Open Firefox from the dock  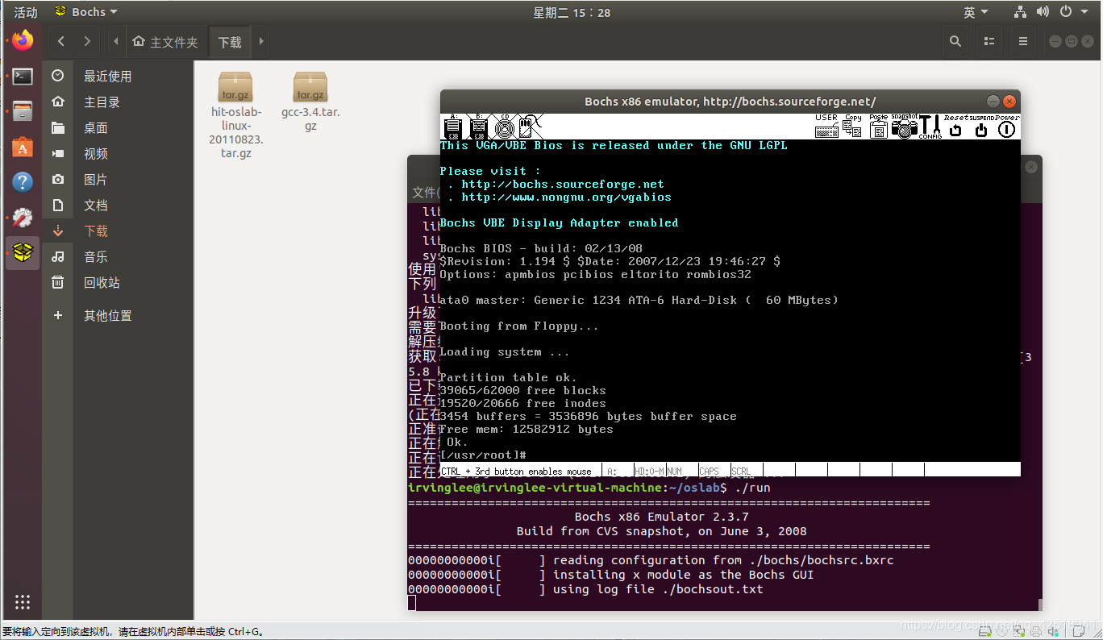[x=23, y=39]
